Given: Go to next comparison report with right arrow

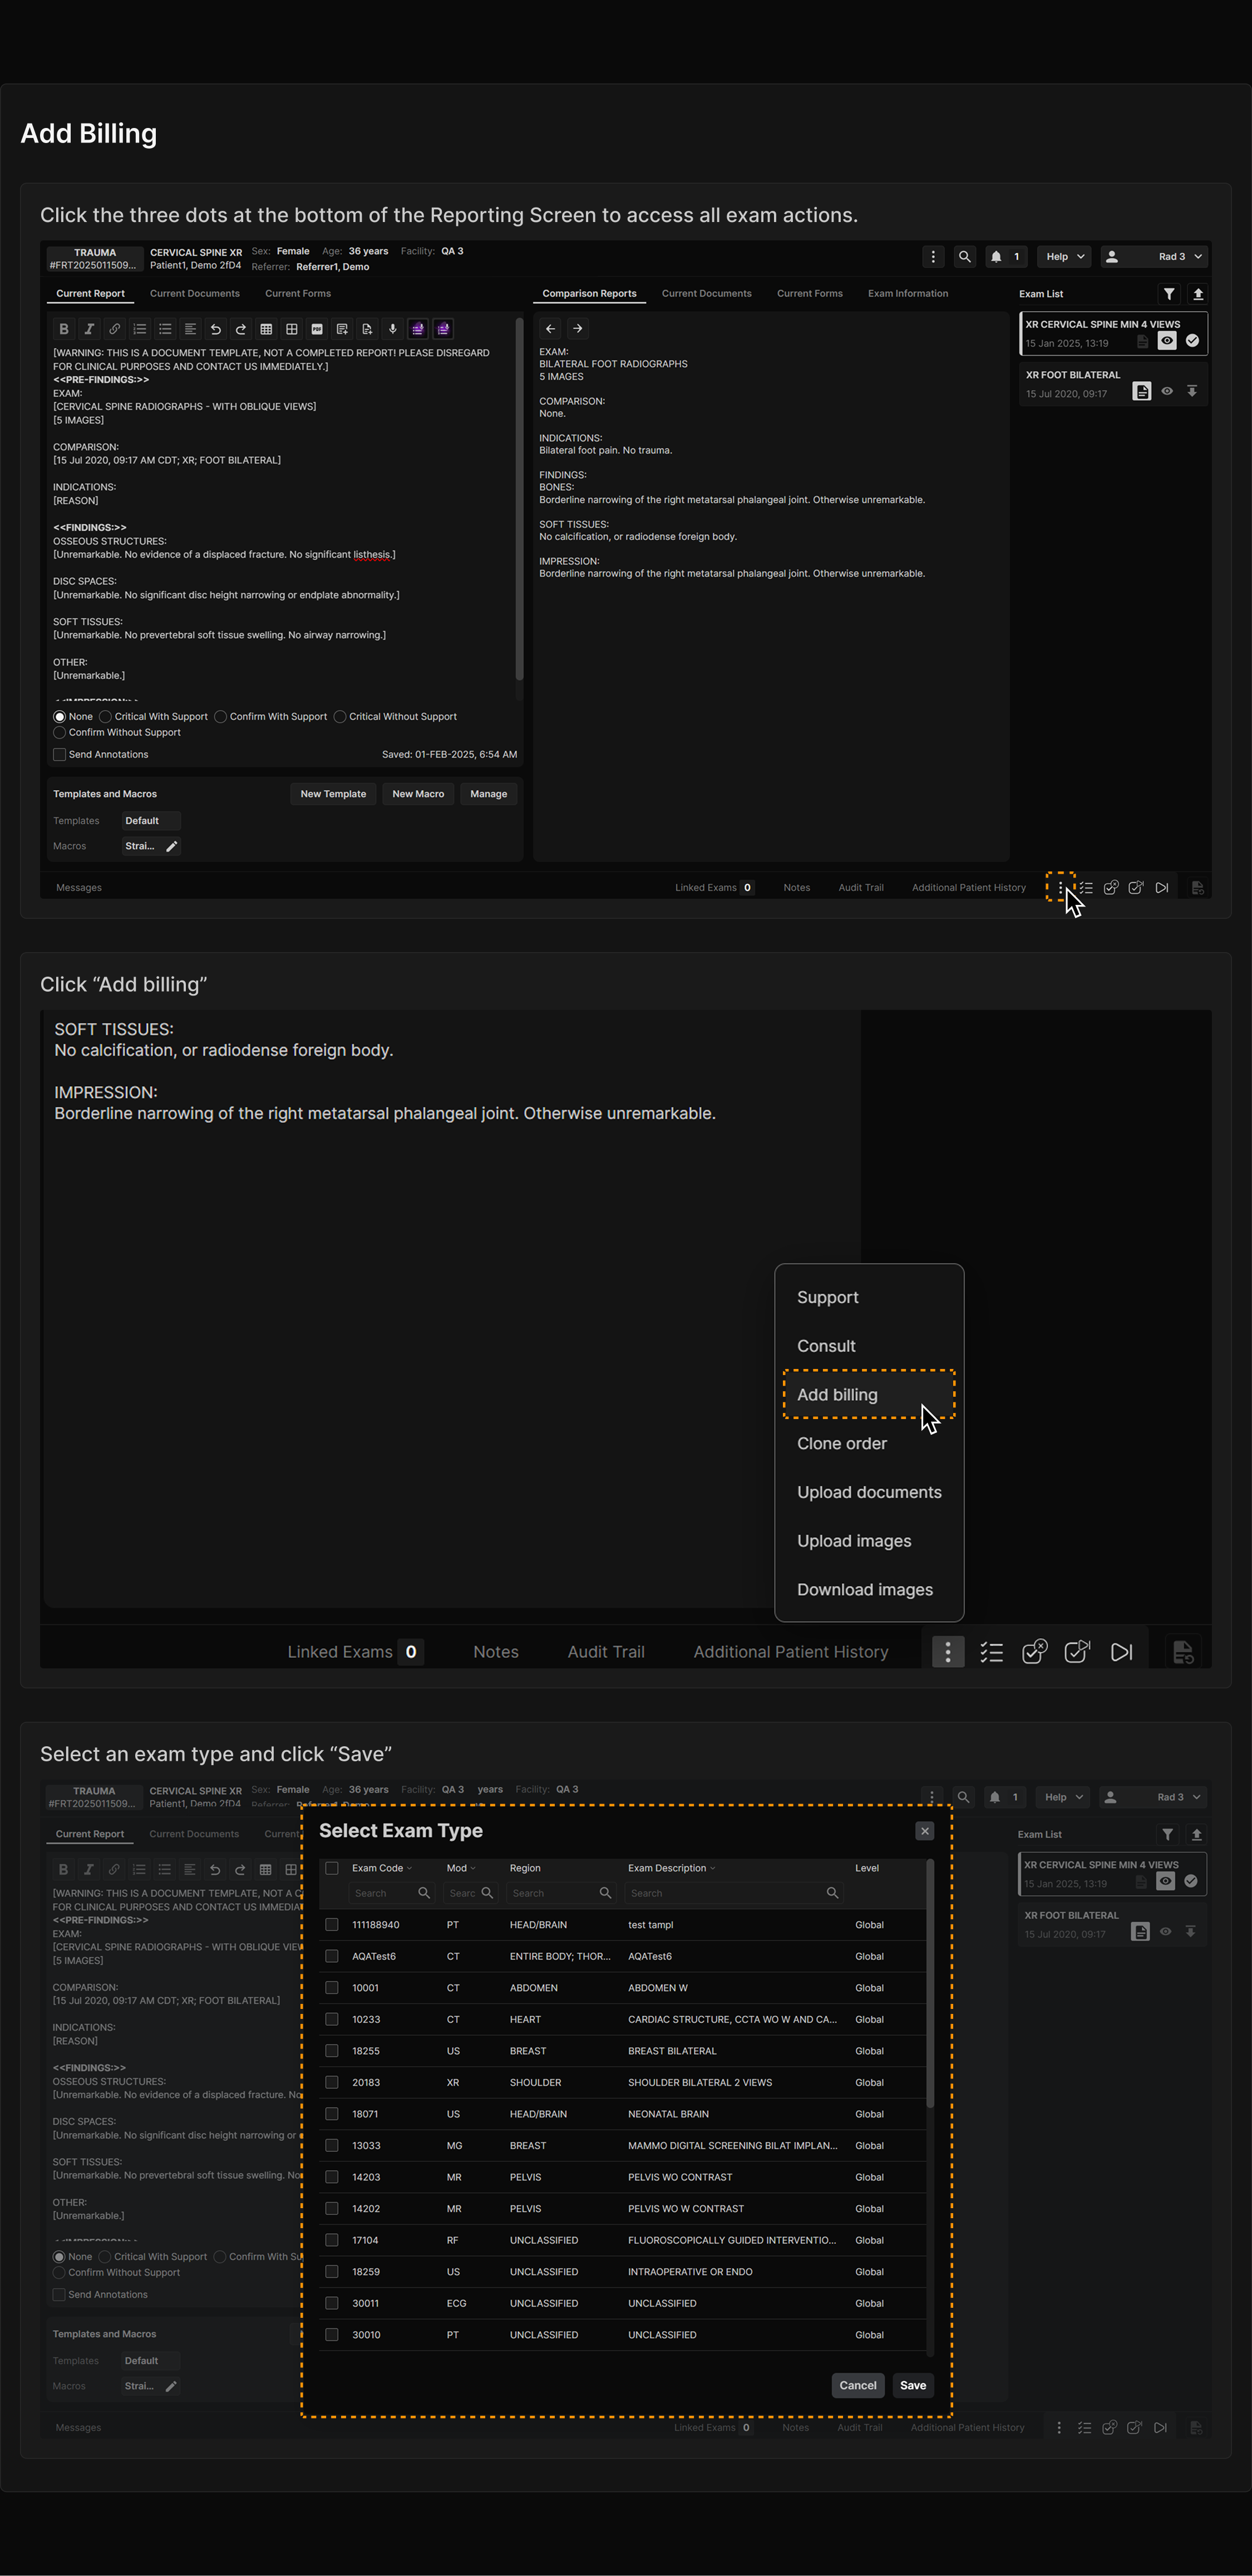Looking at the screenshot, I should pyautogui.click(x=577, y=328).
